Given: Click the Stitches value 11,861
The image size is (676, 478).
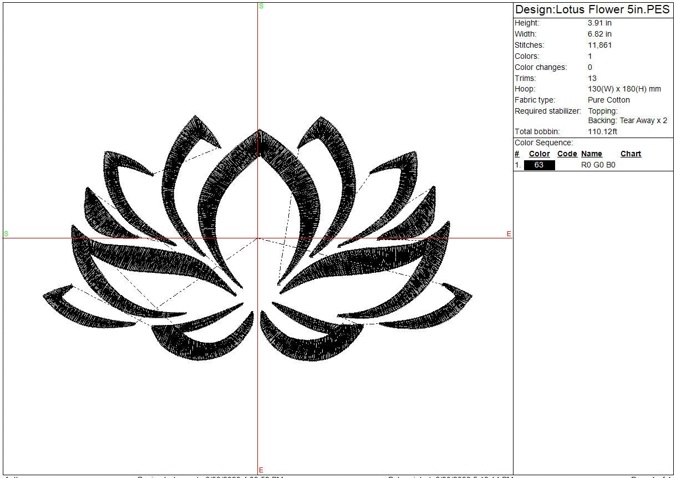Looking at the screenshot, I should [599, 45].
